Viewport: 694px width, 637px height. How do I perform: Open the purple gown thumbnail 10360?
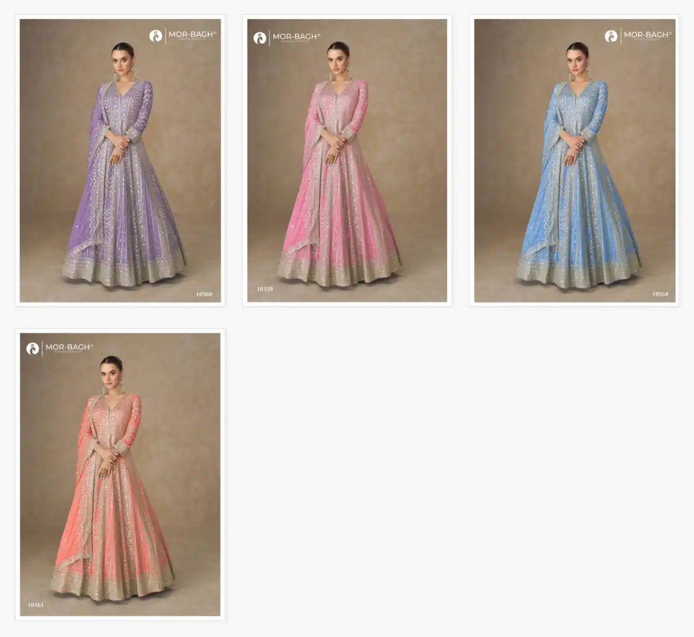(x=120, y=160)
